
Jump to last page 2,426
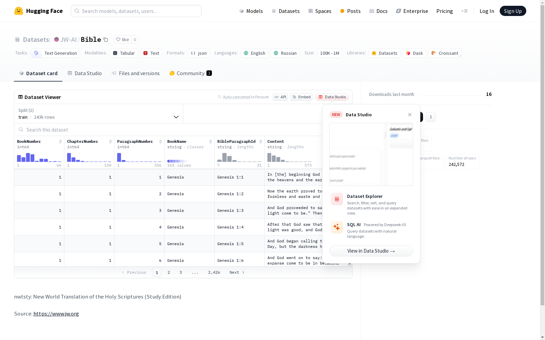pos(214,272)
